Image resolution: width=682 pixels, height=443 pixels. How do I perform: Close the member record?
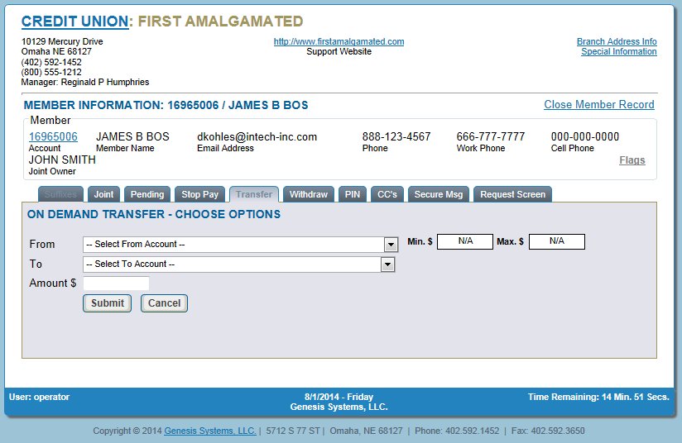[598, 105]
